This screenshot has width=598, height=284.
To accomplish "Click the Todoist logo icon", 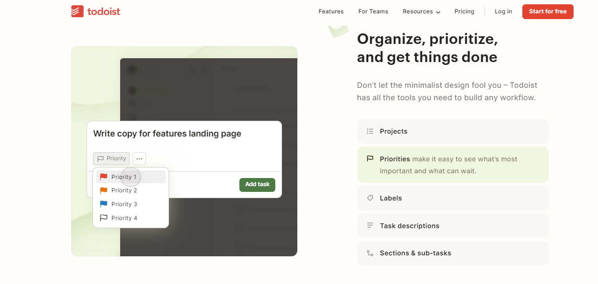I will click(77, 11).
